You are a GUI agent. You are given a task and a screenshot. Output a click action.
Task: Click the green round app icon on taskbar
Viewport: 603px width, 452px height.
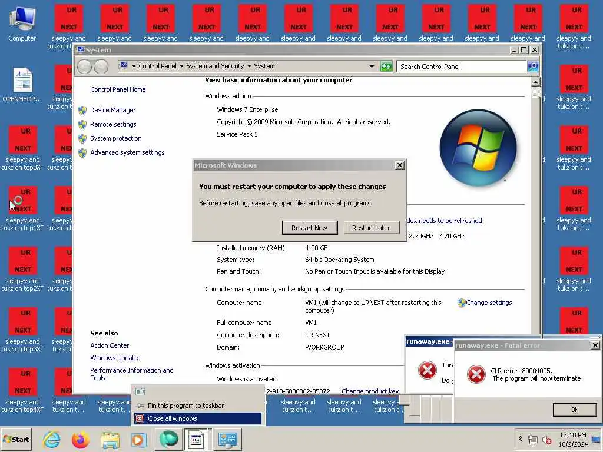pyautogui.click(x=168, y=439)
